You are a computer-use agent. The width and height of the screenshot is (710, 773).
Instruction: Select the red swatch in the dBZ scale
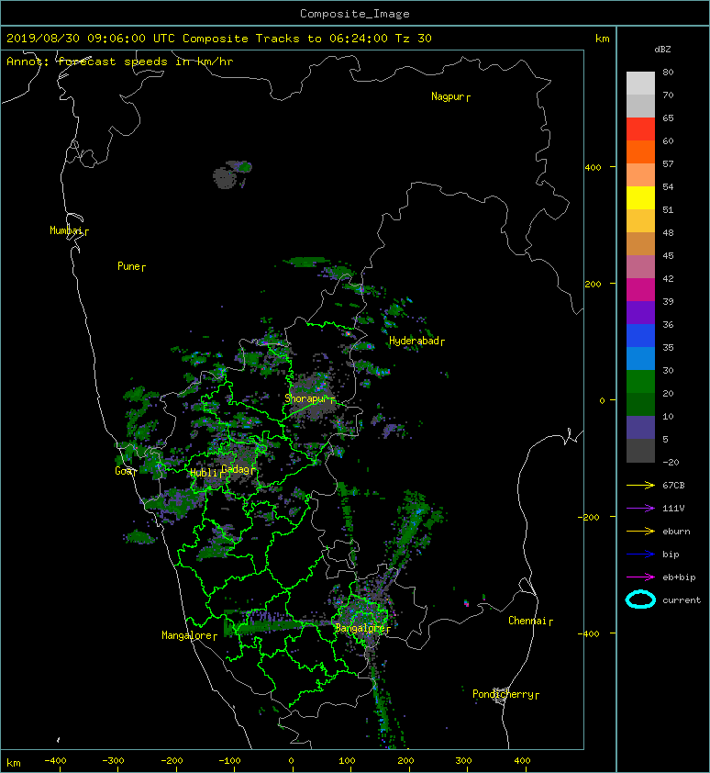pyautogui.click(x=640, y=129)
